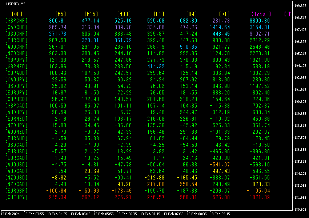Click price axis label 199.623
Screen dimensions: 309x218
pos(300,6)
